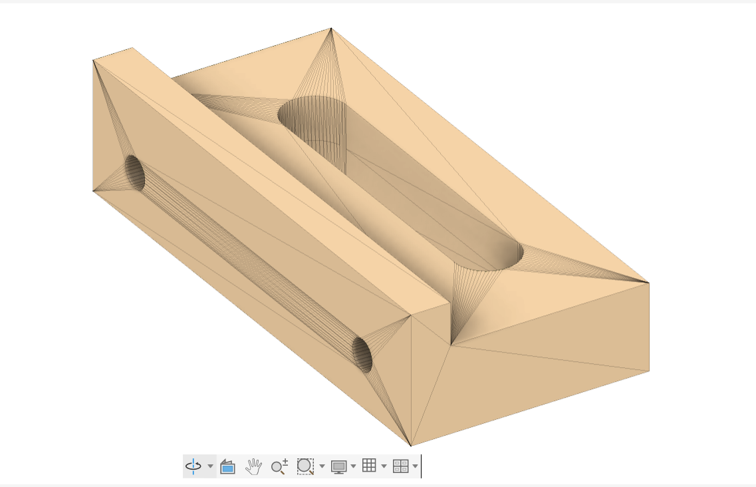Expand the Display Settings dropdown arrow
756x487 pixels.
pyautogui.click(x=354, y=466)
